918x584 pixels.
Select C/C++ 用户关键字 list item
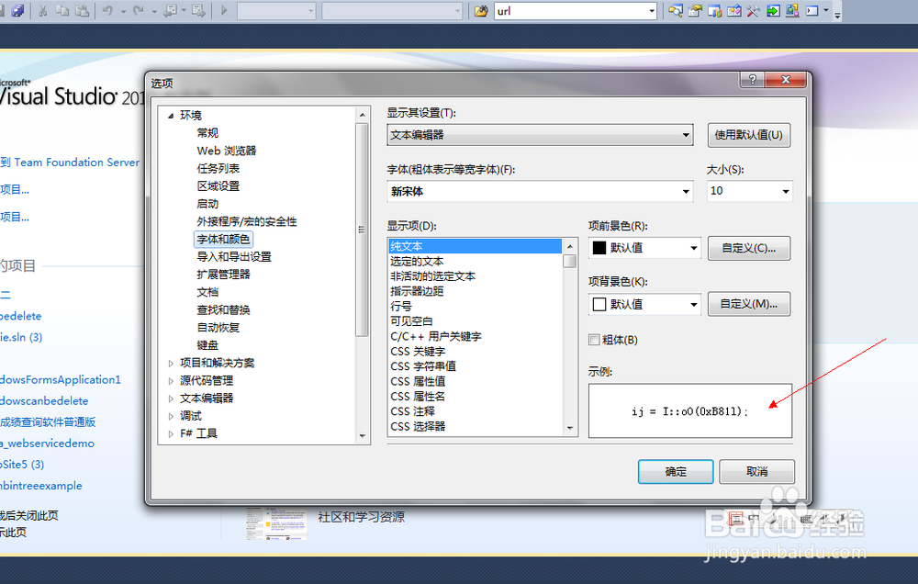coord(475,336)
